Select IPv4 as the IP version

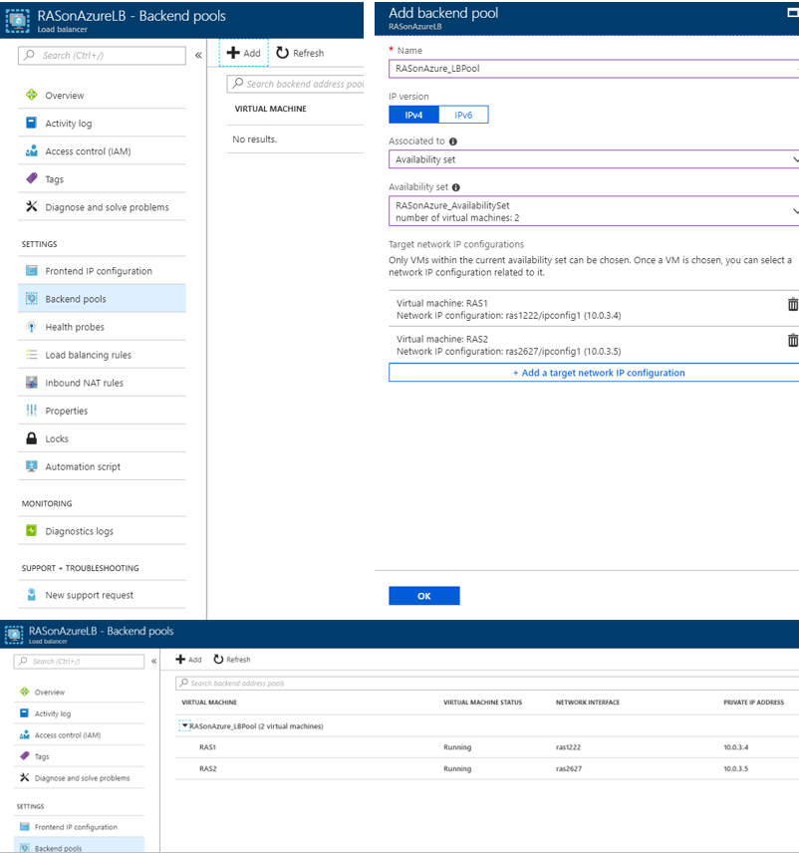pyautogui.click(x=413, y=115)
